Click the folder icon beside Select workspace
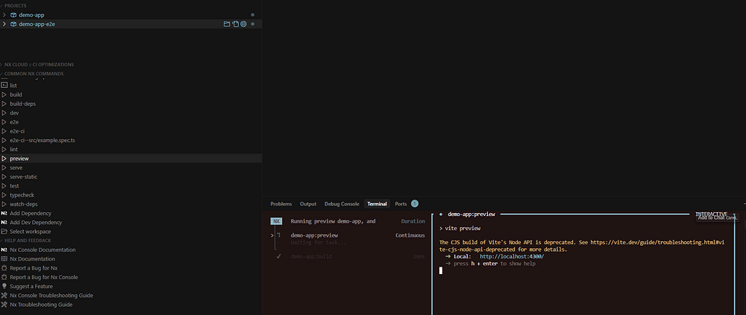The image size is (746, 315). coord(4,232)
